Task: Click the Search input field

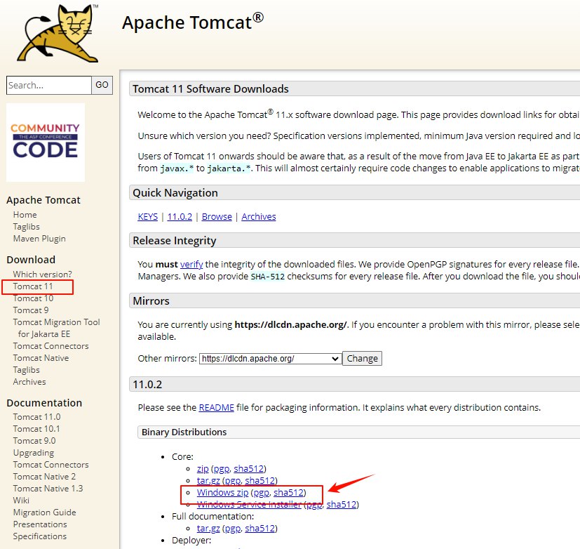Action: click(x=49, y=85)
